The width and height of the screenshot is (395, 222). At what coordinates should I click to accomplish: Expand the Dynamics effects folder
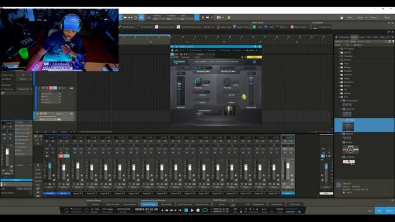click(x=339, y=82)
